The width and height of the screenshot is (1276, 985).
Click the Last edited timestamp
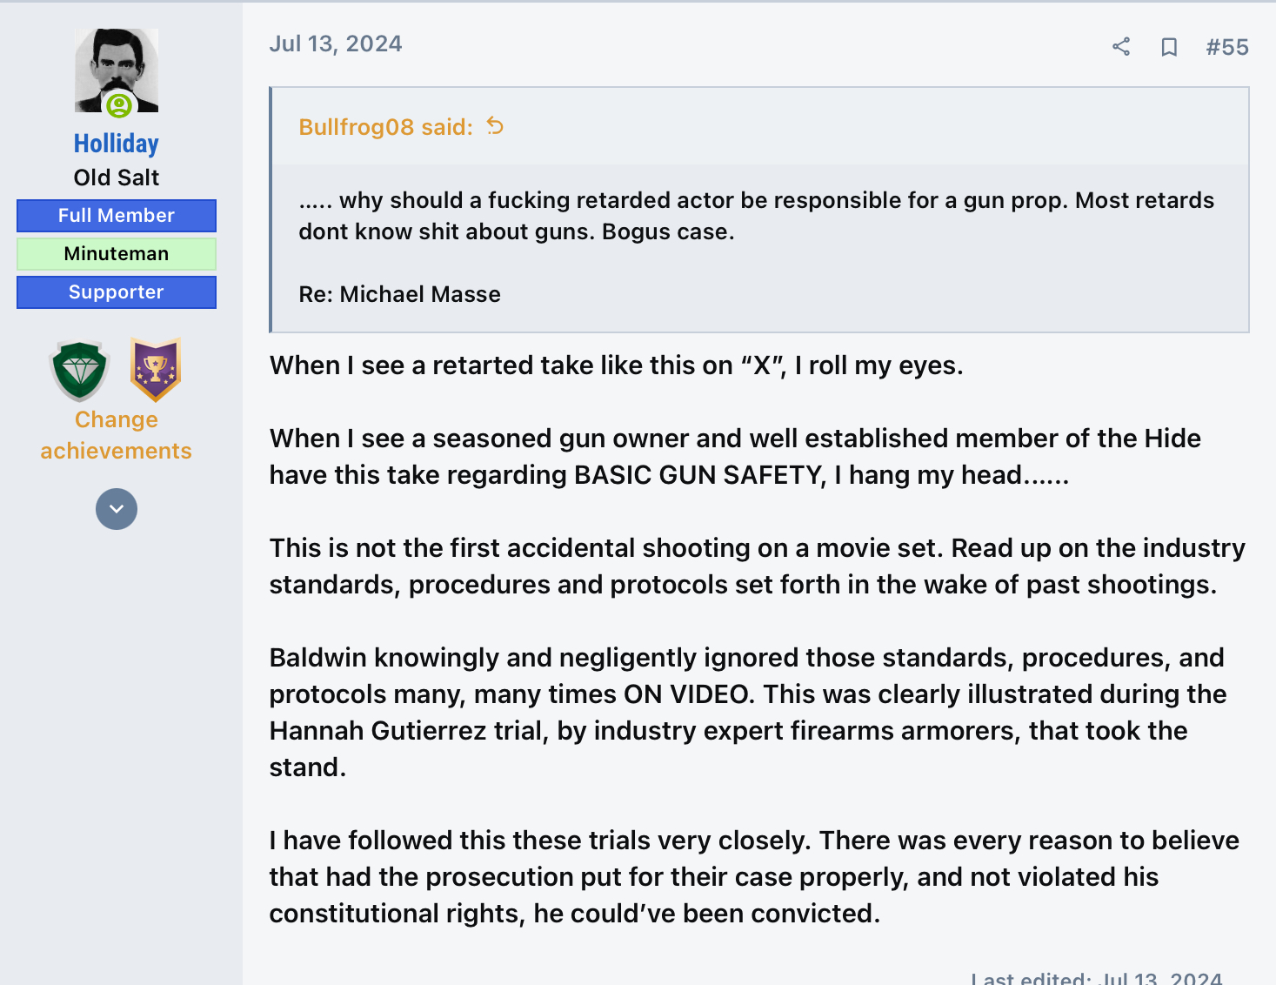[x=1096, y=978]
